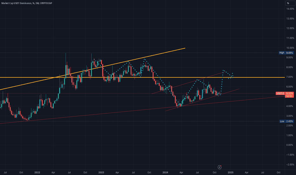
Task: Click the 0.00% price axis label
Action: click(x=290, y=145)
